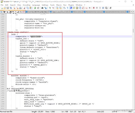The image size is (135, 113).
Task: Click the INS insert-mode status entry
Action: pos(130,112)
